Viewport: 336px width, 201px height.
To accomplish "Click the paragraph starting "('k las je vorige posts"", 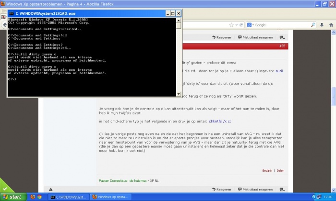I will coord(192,142).
